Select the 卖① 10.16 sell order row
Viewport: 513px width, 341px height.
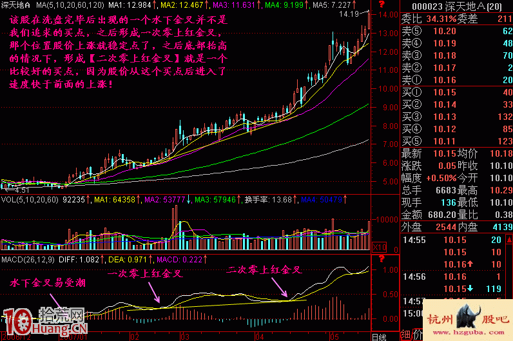(x=457, y=80)
